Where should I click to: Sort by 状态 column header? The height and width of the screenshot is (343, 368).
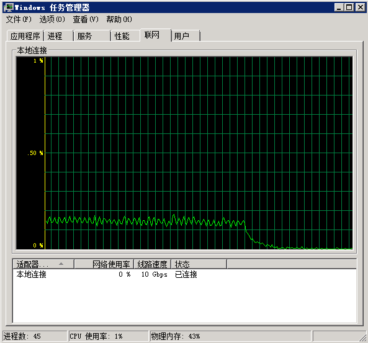click(x=199, y=264)
